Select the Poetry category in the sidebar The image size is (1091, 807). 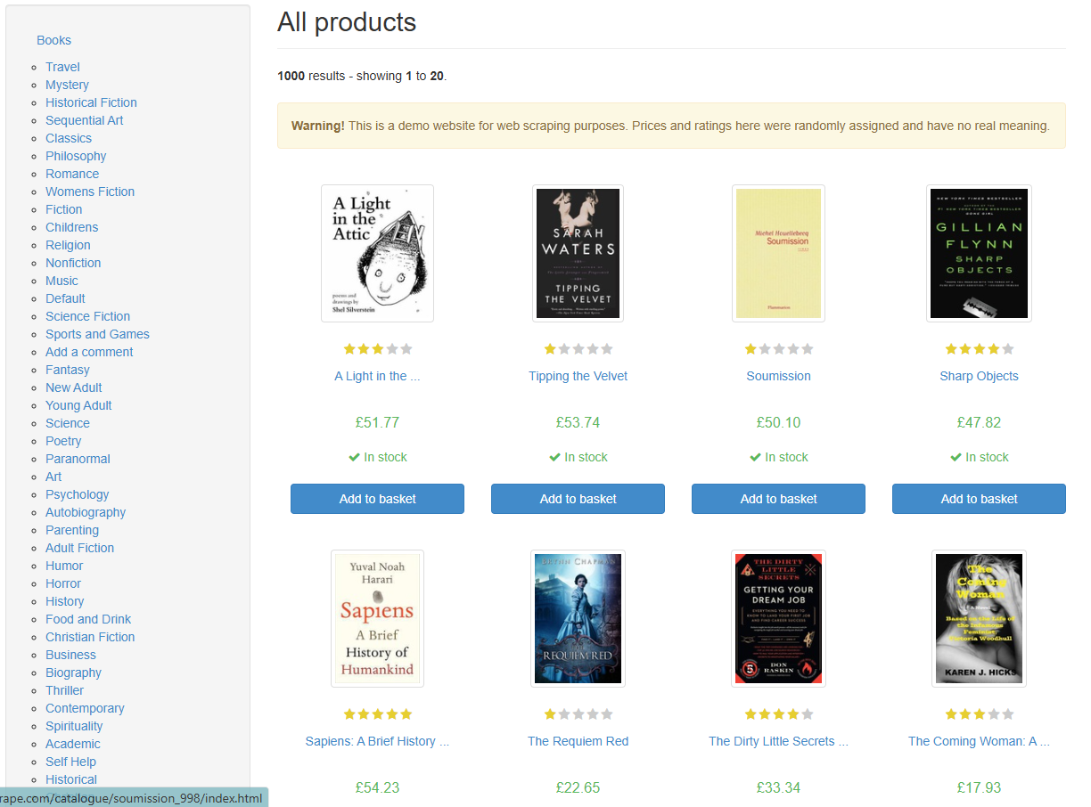coord(63,440)
